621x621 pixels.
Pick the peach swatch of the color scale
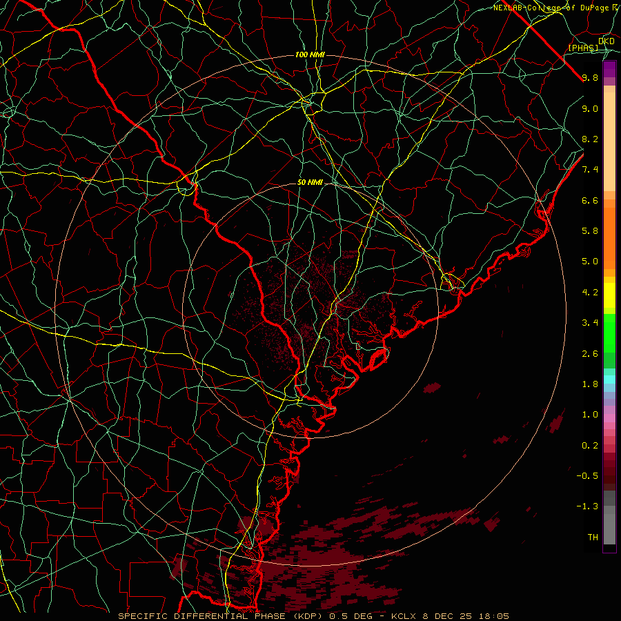pyautogui.click(x=609, y=143)
